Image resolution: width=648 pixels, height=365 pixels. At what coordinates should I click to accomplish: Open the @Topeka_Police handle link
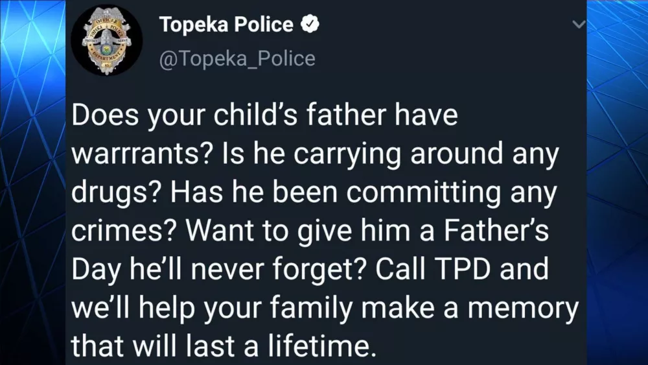pos(237,58)
